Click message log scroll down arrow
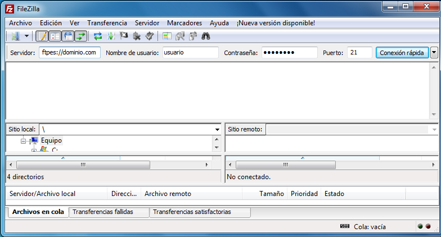441x237 pixels. tap(434, 115)
